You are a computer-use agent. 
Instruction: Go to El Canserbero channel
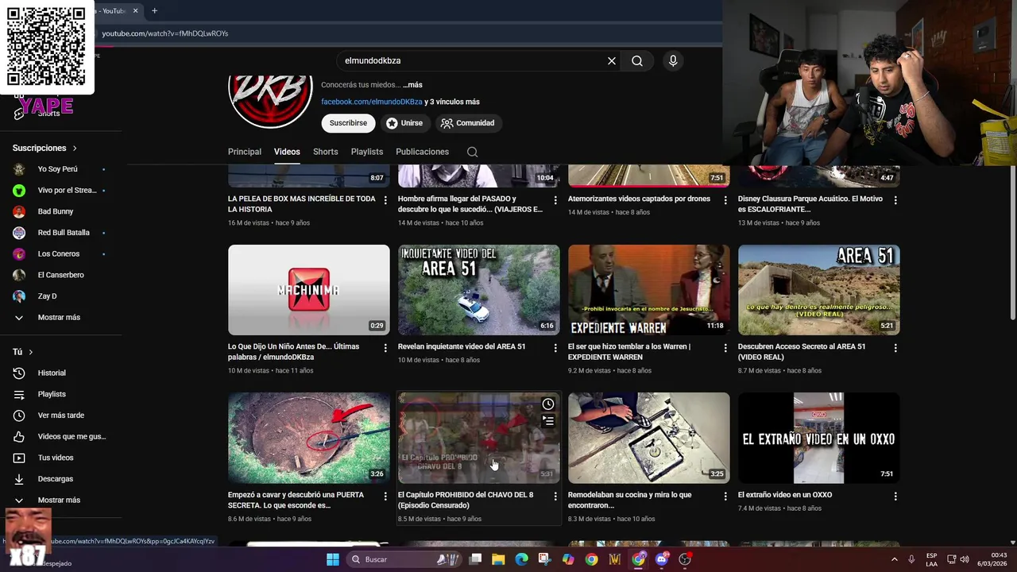coord(60,275)
